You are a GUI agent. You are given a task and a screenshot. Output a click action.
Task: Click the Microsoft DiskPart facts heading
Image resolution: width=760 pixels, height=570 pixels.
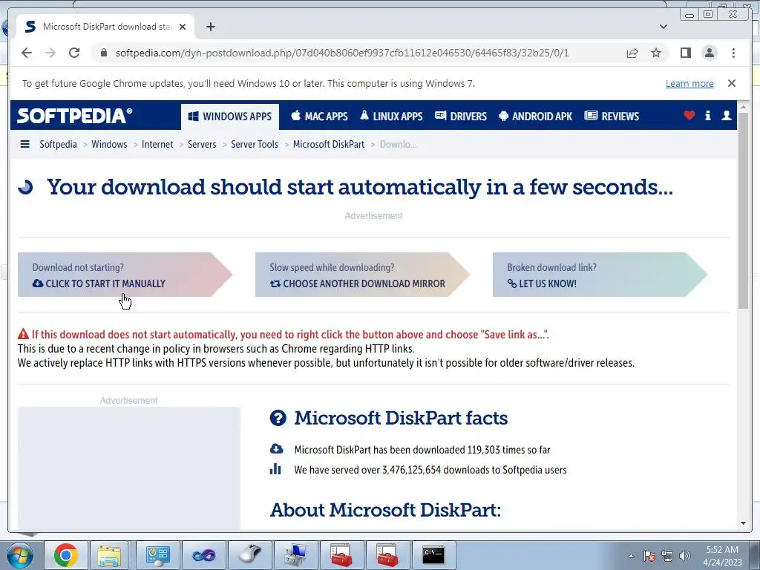tap(401, 418)
